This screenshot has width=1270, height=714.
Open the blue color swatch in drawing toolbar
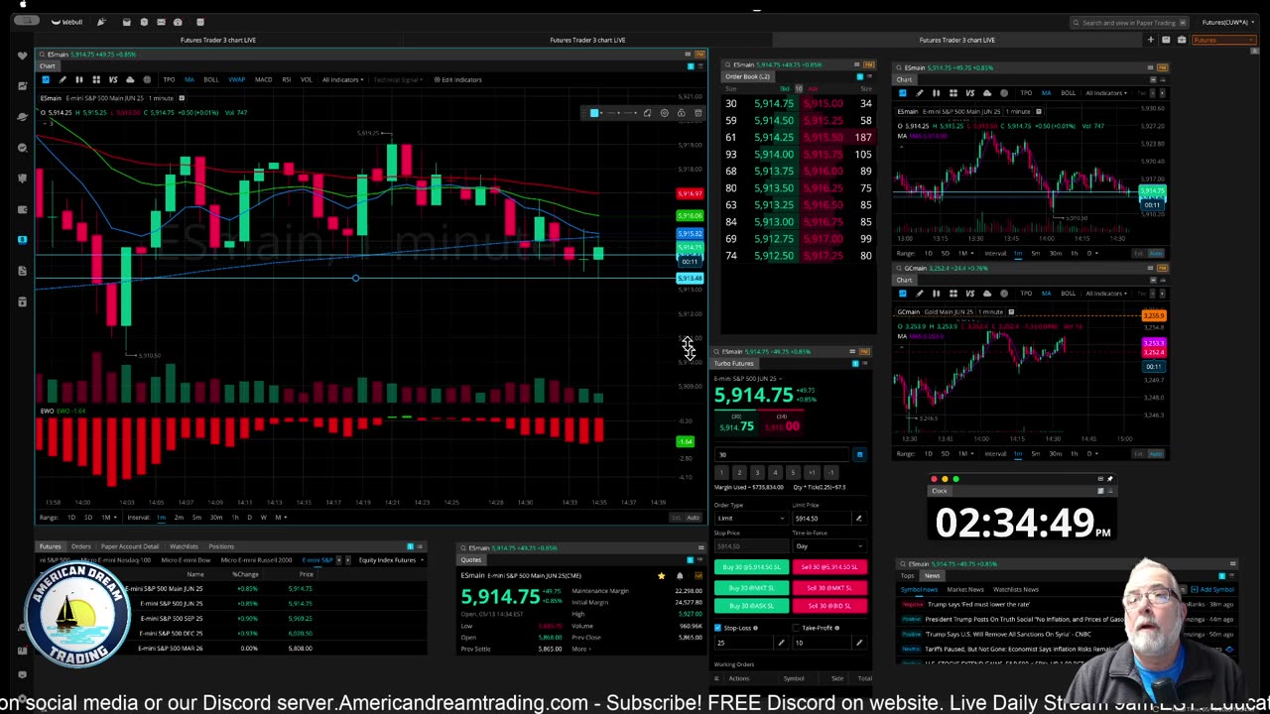click(x=594, y=113)
